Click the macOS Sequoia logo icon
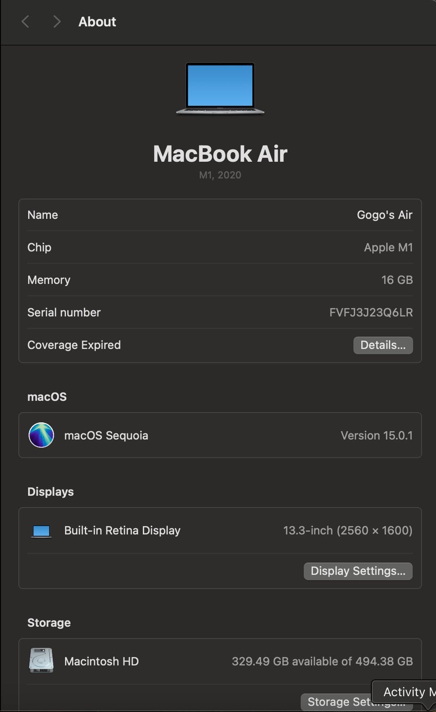Viewport: 436px width, 712px height. pos(41,435)
